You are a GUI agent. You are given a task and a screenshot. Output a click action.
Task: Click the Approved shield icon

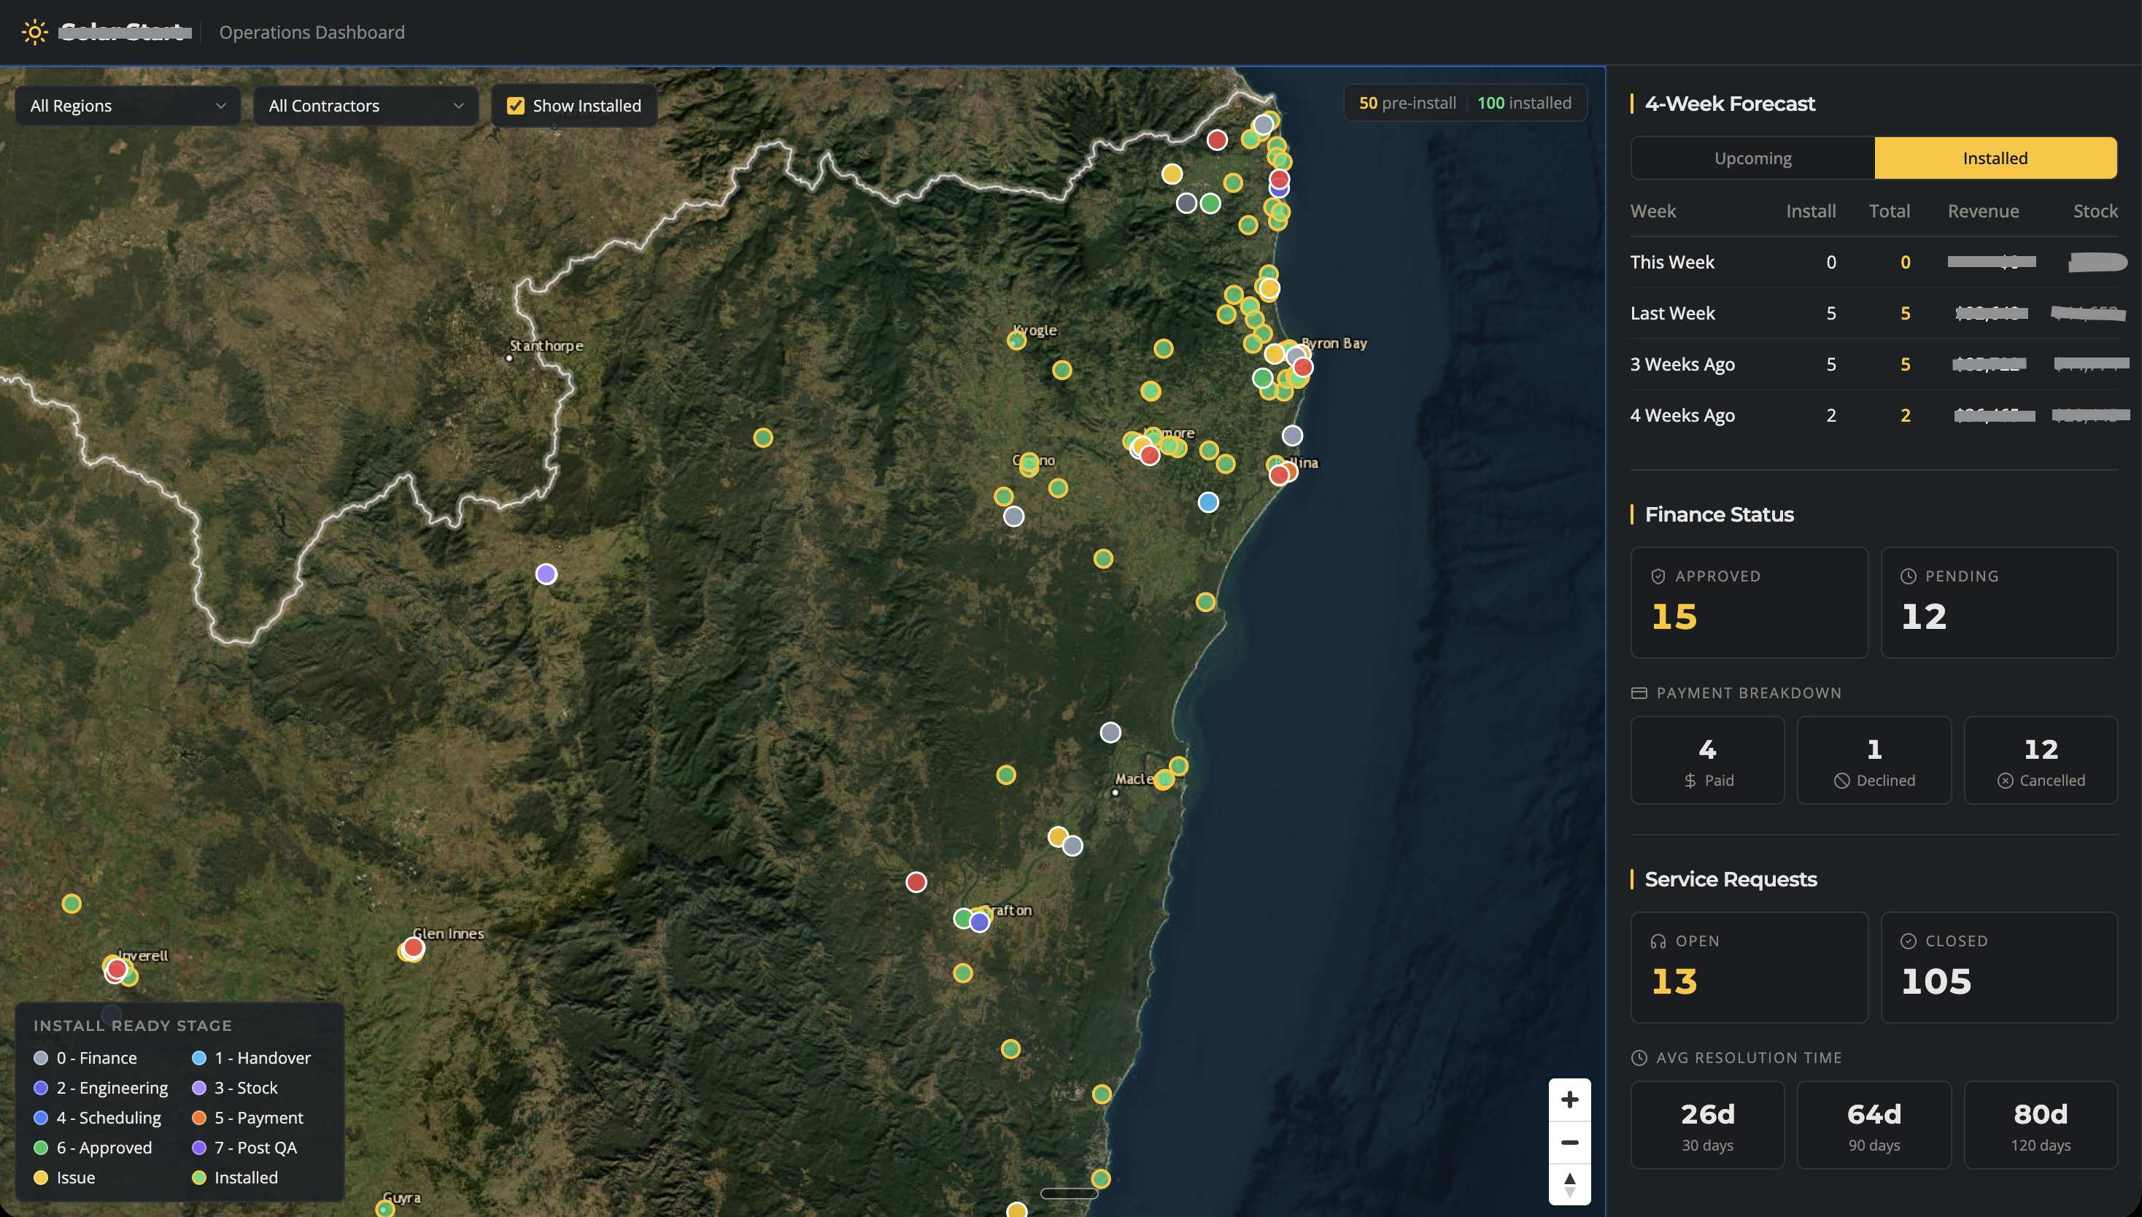coord(1658,576)
